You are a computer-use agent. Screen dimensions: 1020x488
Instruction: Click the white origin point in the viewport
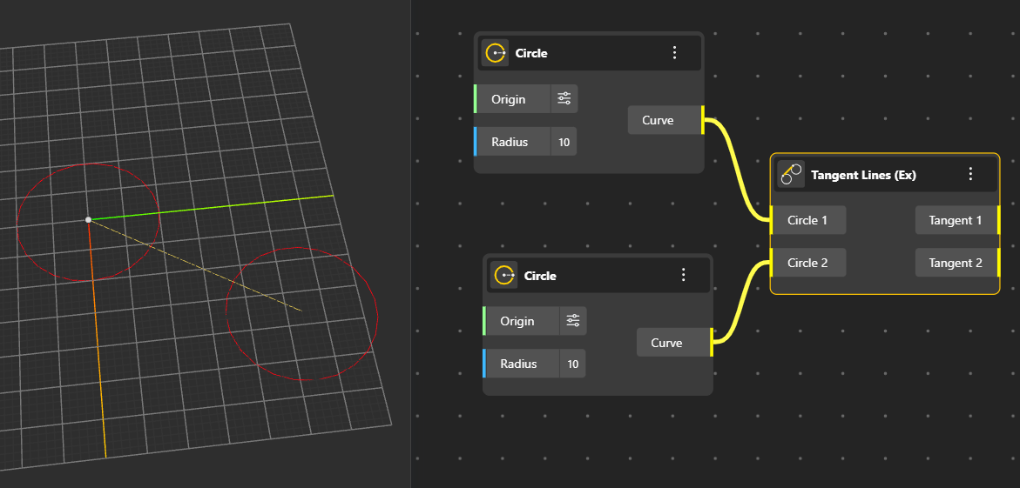tap(89, 219)
